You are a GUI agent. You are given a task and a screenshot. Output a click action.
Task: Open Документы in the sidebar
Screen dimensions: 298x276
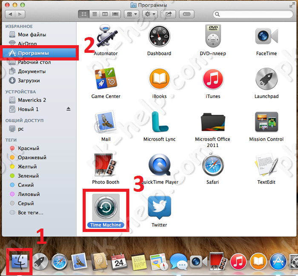click(x=39, y=71)
